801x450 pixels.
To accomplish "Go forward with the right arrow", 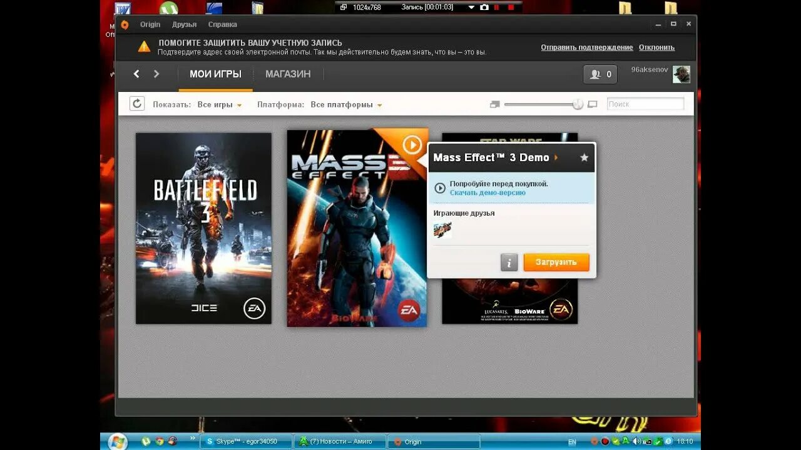I will point(156,74).
